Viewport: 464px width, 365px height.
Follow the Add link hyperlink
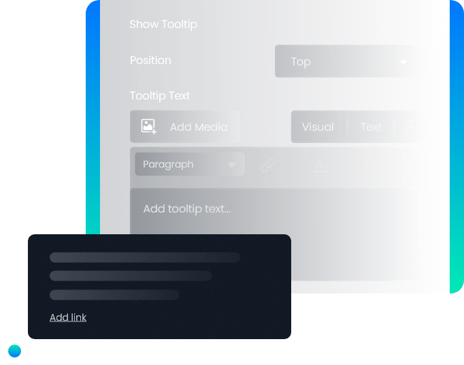coord(68,317)
